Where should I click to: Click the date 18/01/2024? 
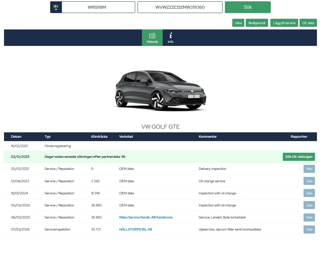click(19, 193)
